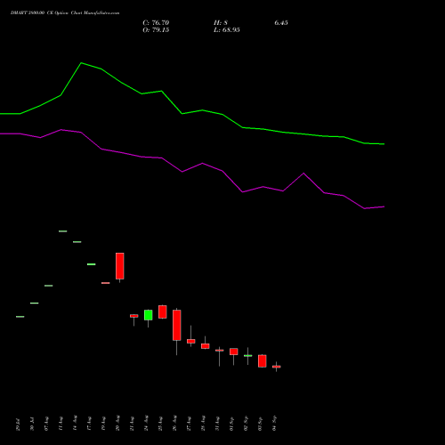The height and width of the screenshot is (445, 445).
Task: Select the 07 Aug date label
Action: [46, 424]
